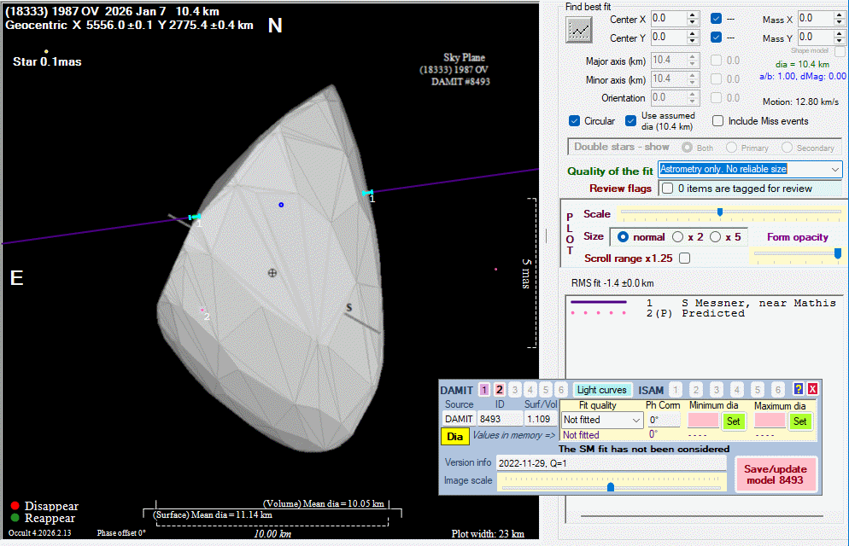Toggle the Circular checkbox
Viewport: 849px width, 546px height.
(575, 121)
